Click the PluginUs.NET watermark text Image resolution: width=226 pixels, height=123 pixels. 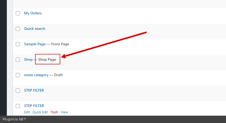pos(14,120)
